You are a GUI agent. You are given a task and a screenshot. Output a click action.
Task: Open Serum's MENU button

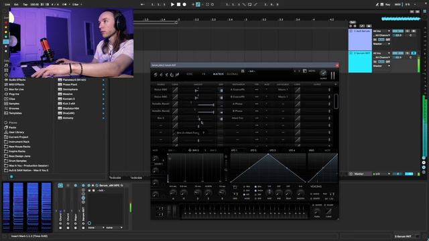point(312,71)
